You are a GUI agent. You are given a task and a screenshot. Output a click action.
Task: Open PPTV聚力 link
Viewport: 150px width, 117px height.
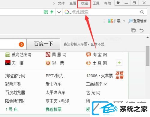pos(55,76)
